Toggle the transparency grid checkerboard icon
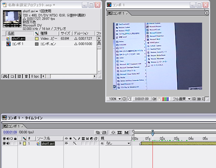 [199, 99]
